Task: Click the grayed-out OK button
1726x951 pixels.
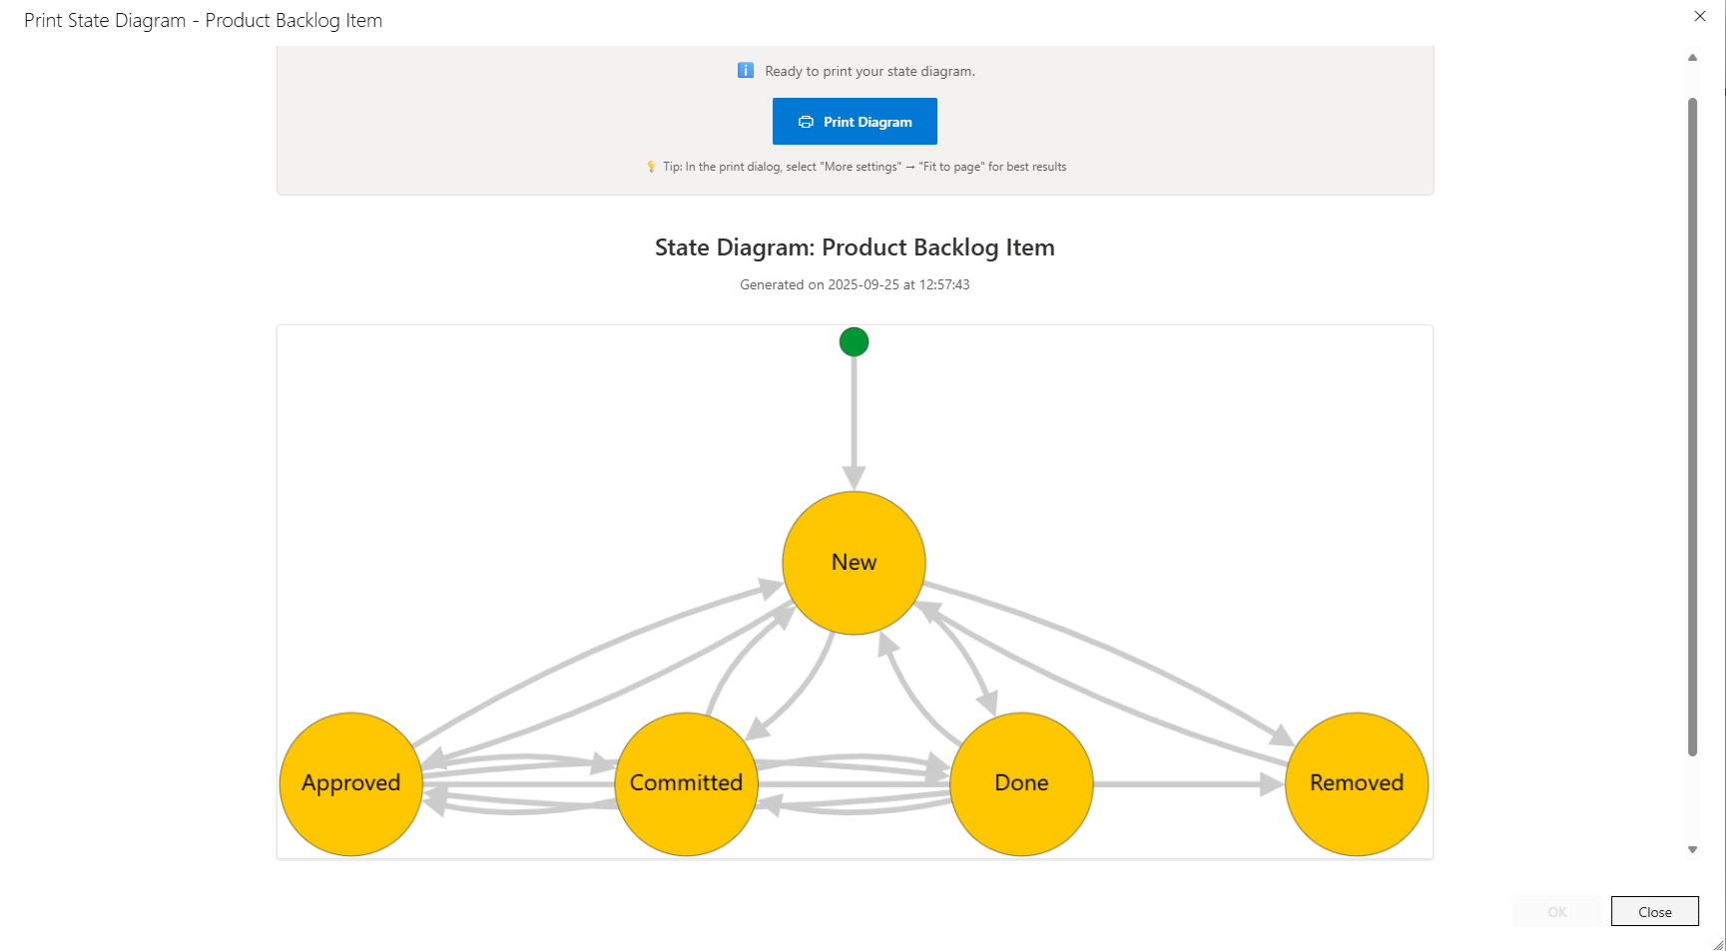Action: coord(1556,912)
